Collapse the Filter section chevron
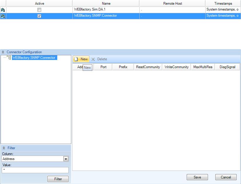The width and height of the screenshot is (241, 184). click(4, 148)
